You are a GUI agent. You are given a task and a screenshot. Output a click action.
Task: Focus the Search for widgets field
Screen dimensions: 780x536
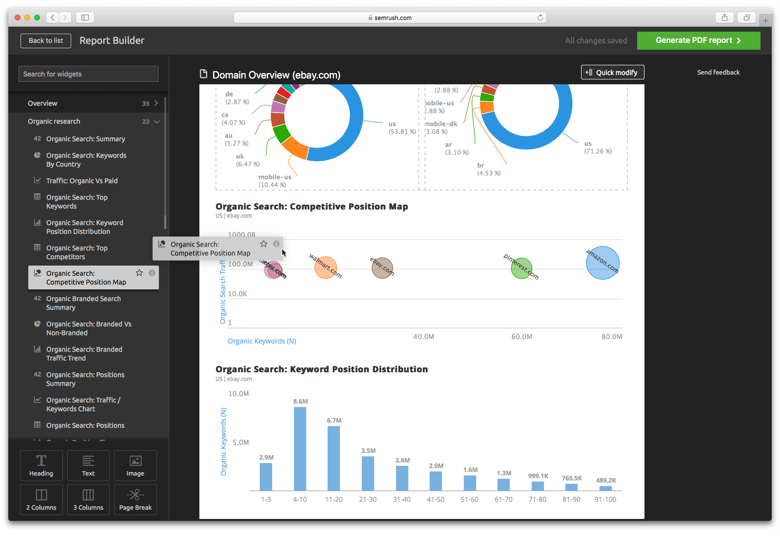(x=88, y=74)
